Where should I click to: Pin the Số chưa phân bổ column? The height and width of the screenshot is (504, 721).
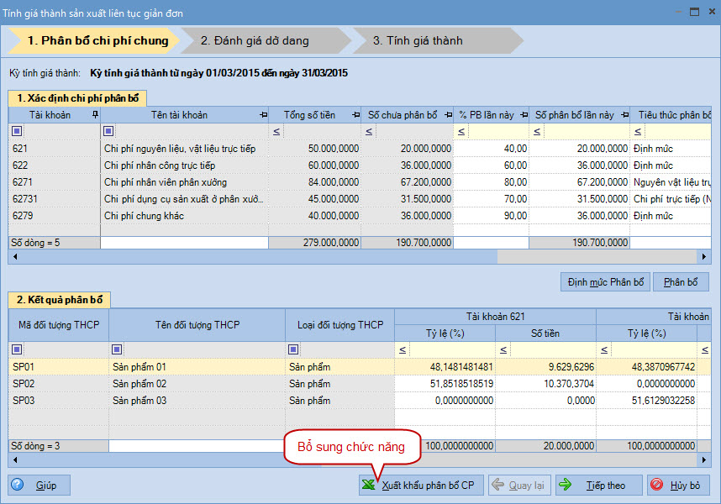pos(449,115)
